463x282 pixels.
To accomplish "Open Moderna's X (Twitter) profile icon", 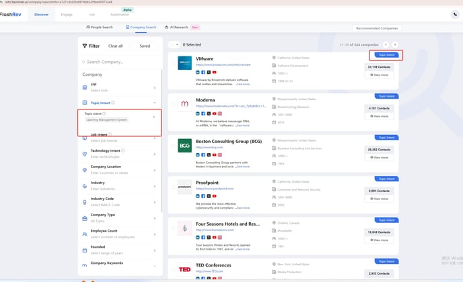I will [x=209, y=113].
